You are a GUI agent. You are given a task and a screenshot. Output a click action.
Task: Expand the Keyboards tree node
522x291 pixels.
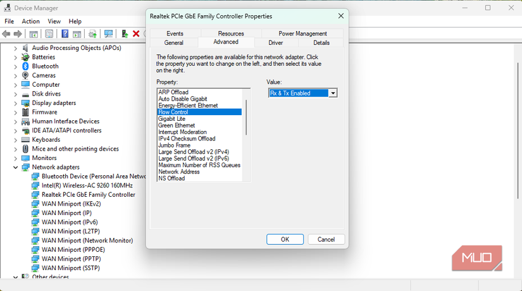[15, 140]
